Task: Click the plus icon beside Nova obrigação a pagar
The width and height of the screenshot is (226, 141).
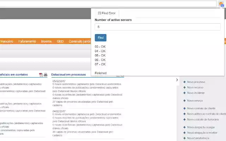Action: click(x=184, y=127)
